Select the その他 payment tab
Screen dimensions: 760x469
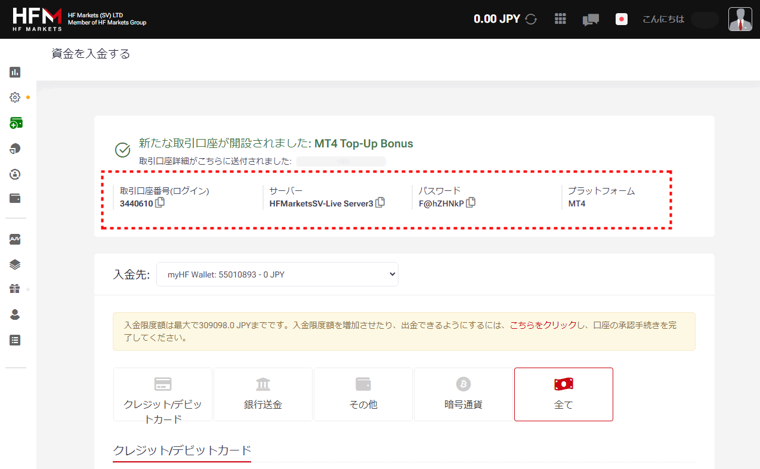[x=363, y=394]
